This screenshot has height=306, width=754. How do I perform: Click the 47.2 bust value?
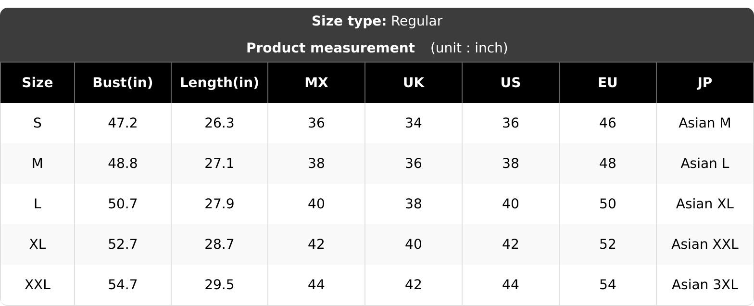(123, 123)
